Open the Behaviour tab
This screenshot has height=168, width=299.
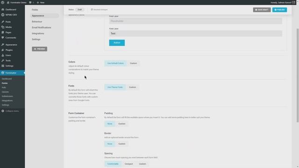coord(37,21)
